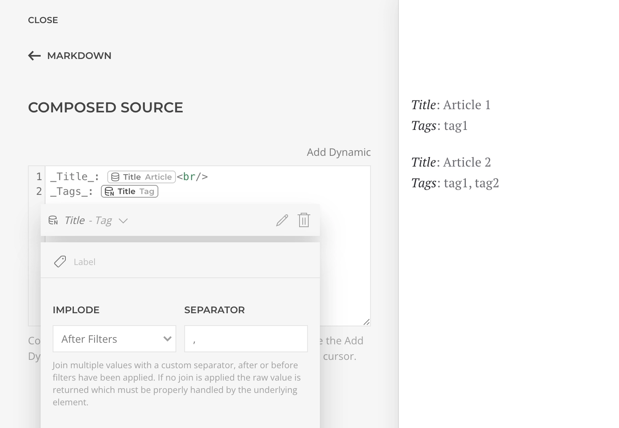
Task: Click Close at the panel top
Action: pyautogui.click(x=43, y=20)
